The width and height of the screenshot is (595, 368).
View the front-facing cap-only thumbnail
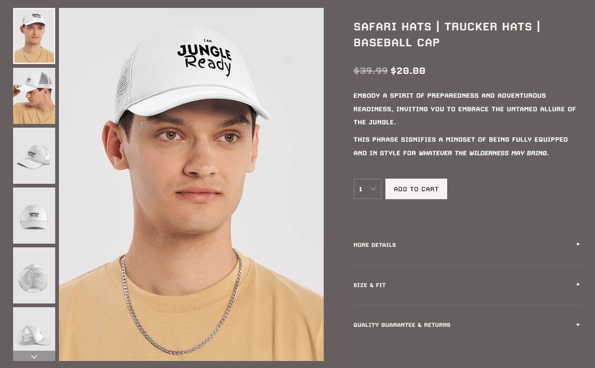pyautogui.click(x=34, y=216)
